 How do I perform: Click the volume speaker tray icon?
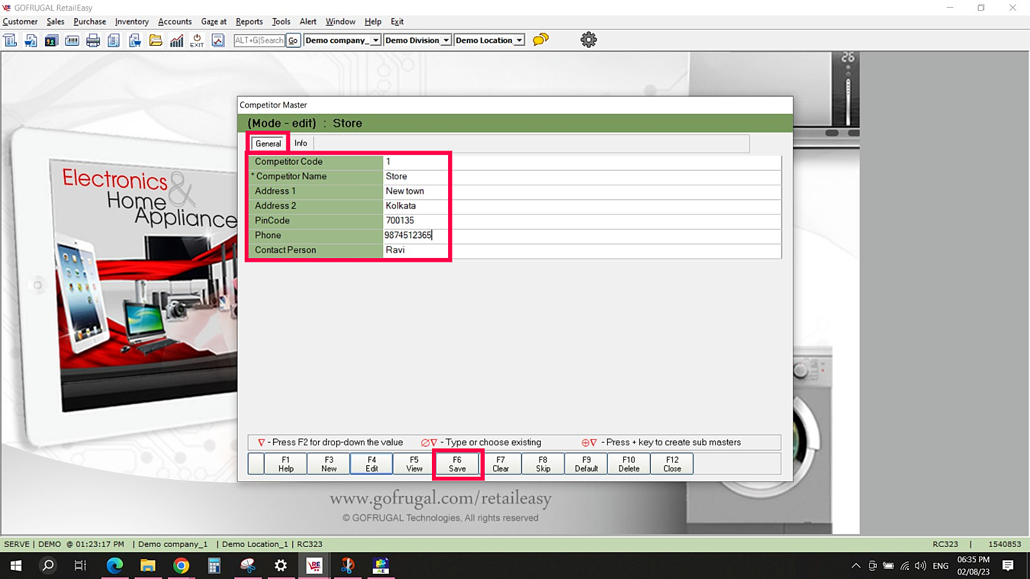point(921,566)
